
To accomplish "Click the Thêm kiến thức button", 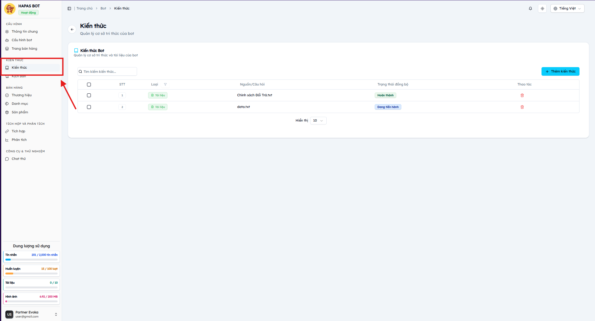I will point(560,72).
